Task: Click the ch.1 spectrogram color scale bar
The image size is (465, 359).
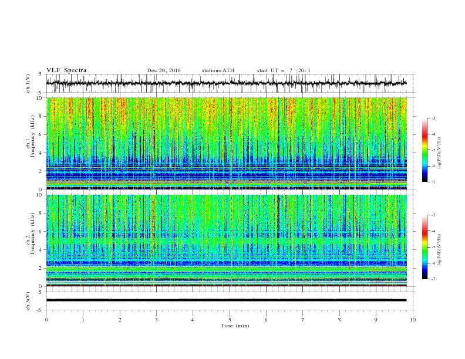Action: click(x=424, y=150)
